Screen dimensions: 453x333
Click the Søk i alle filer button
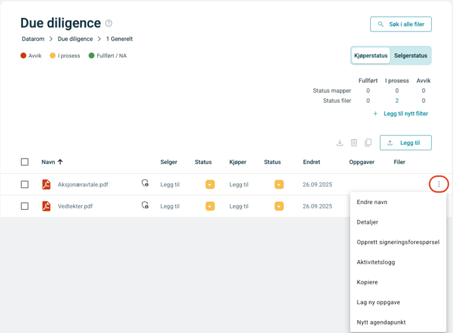click(x=401, y=24)
